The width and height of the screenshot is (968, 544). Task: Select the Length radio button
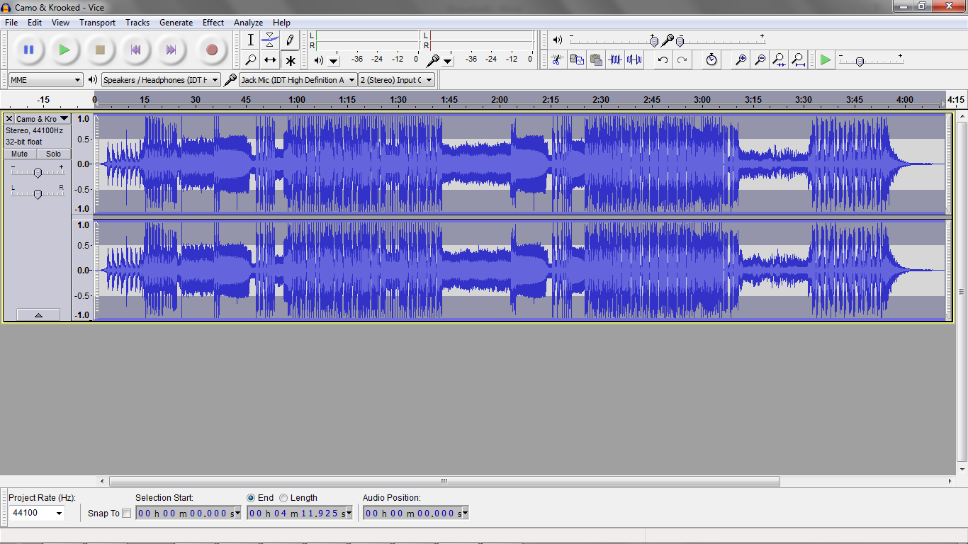click(x=283, y=498)
